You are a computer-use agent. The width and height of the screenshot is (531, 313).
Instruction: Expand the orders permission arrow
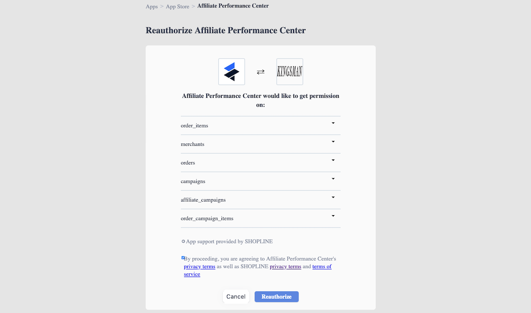pyautogui.click(x=333, y=160)
